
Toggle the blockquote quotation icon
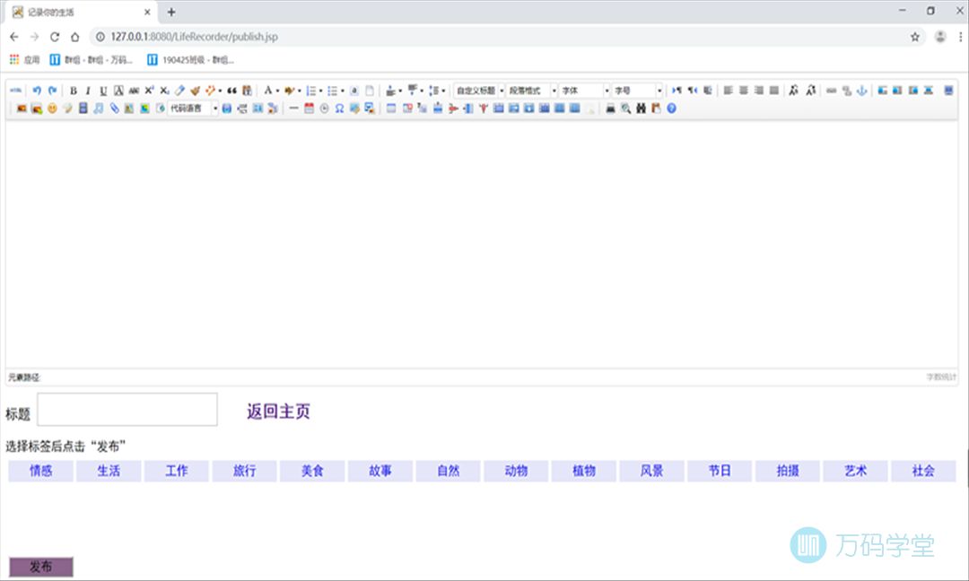point(231,91)
